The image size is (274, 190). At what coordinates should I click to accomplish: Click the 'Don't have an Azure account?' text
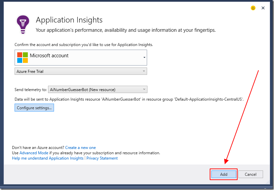(x=38, y=148)
